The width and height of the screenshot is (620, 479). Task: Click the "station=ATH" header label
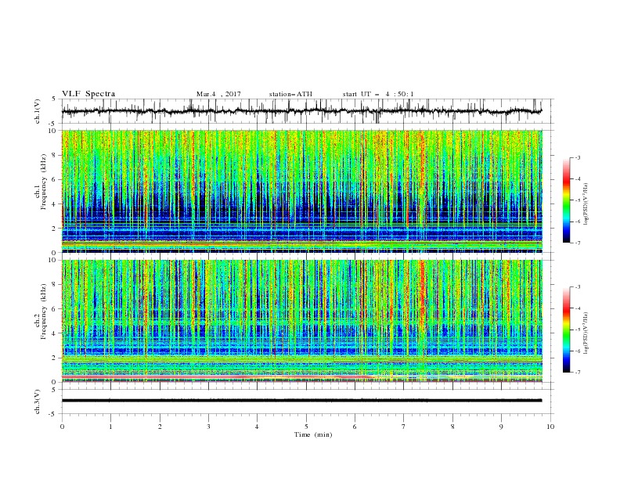[290, 94]
